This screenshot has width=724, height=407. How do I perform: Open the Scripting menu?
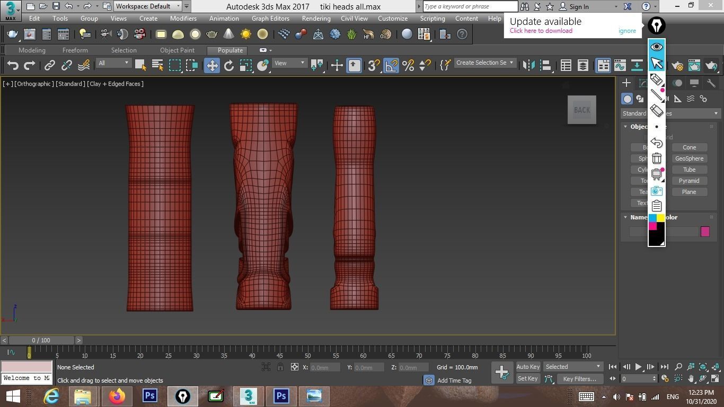click(x=432, y=19)
